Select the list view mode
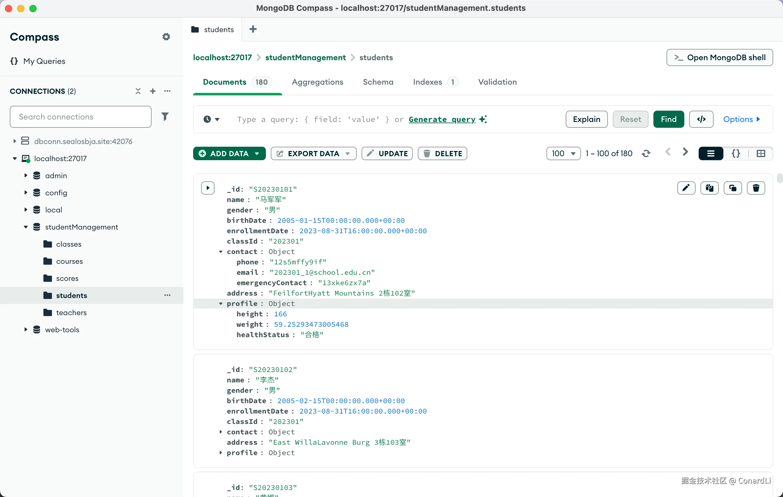783x497 pixels. pos(711,153)
